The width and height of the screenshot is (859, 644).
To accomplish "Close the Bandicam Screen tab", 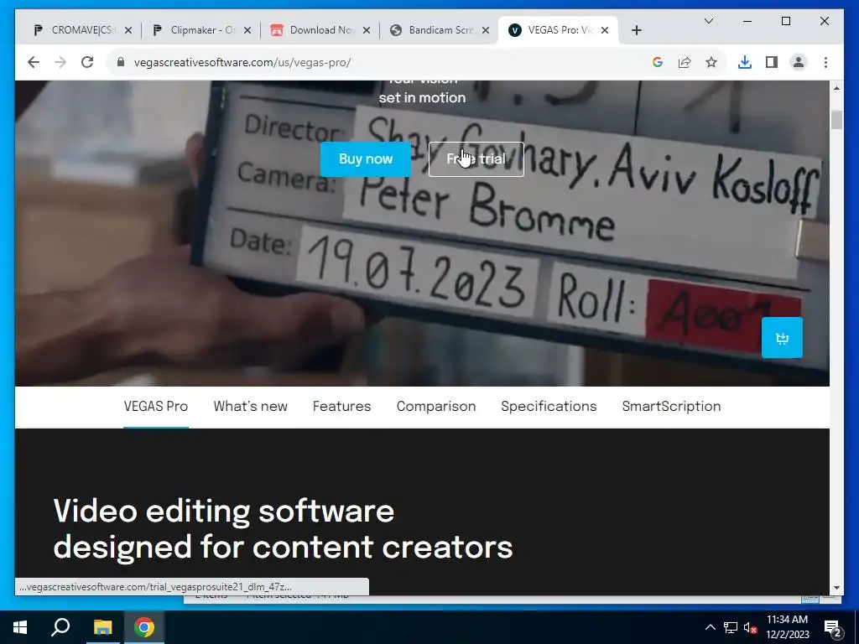I will pos(486,30).
